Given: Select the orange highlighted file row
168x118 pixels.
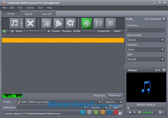Looking at the screenshot, I should [x=63, y=40].
